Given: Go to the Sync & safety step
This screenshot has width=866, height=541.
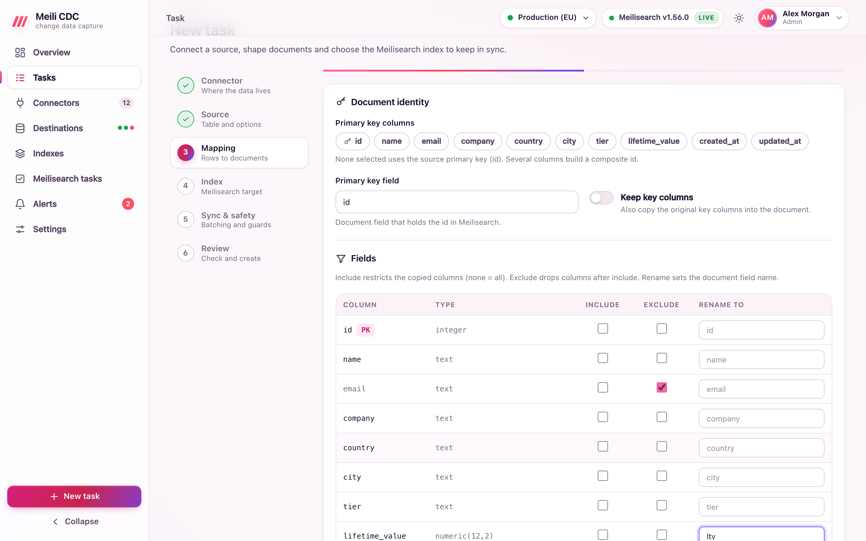Looking at the screenshot, I should pyautogui.click(x=239, y=220).
